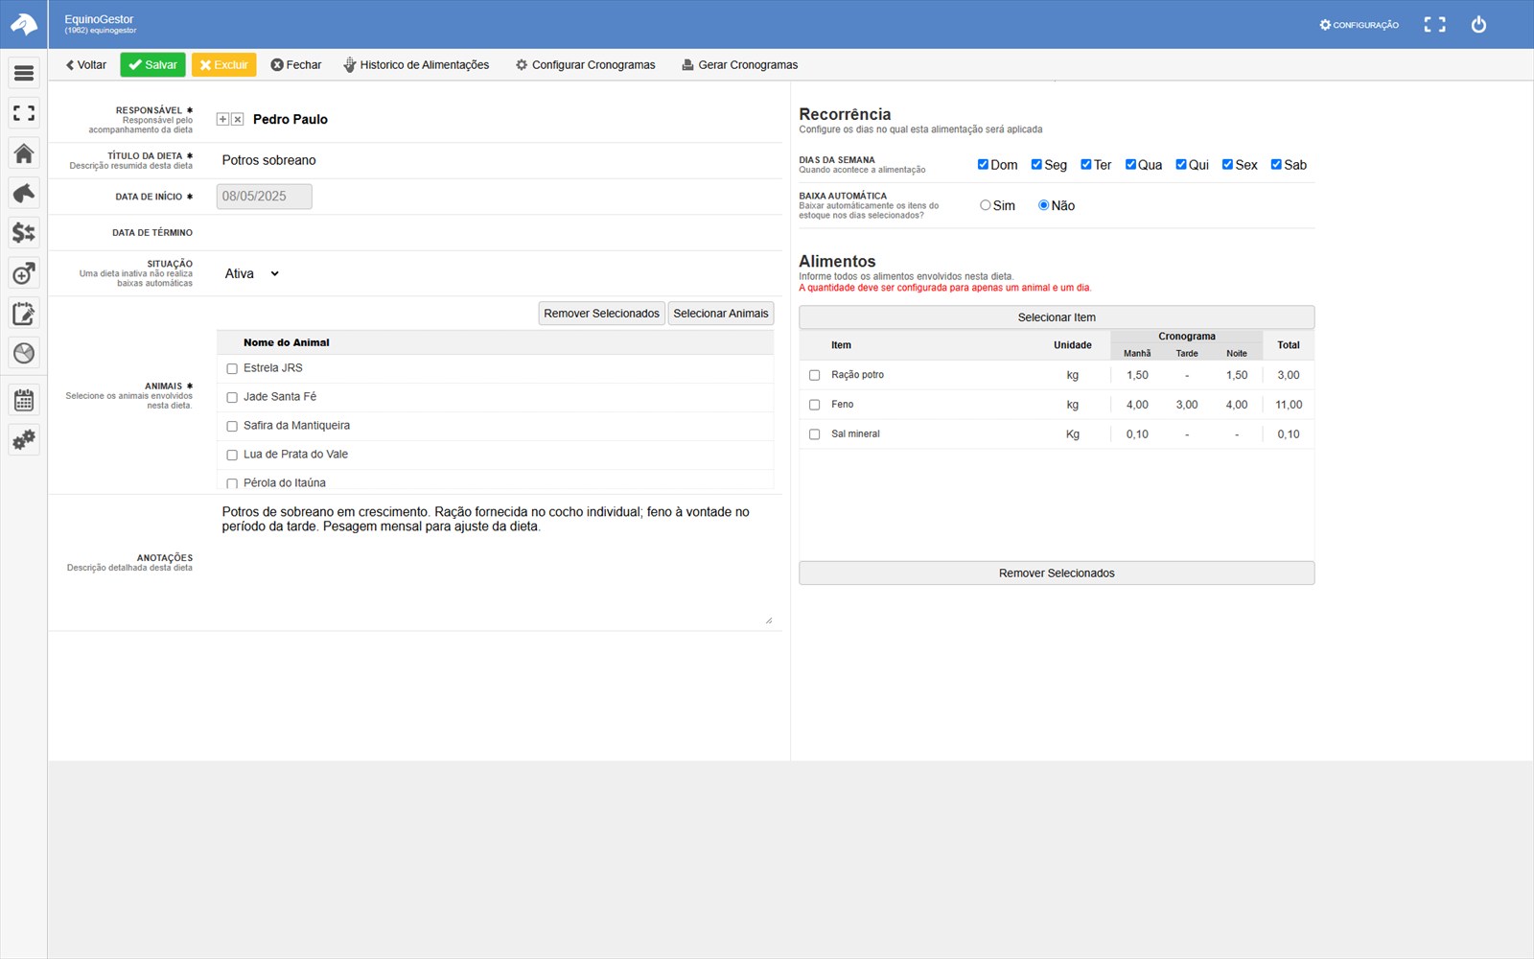The image size is (1534, 959).
Task: Open the calendar icon in sidebar
Action: pos(24,400)
